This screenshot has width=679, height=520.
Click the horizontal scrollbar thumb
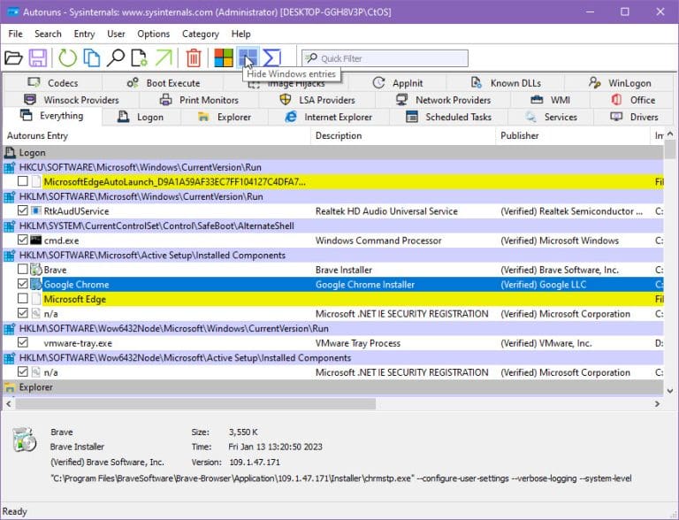[195, 404]
